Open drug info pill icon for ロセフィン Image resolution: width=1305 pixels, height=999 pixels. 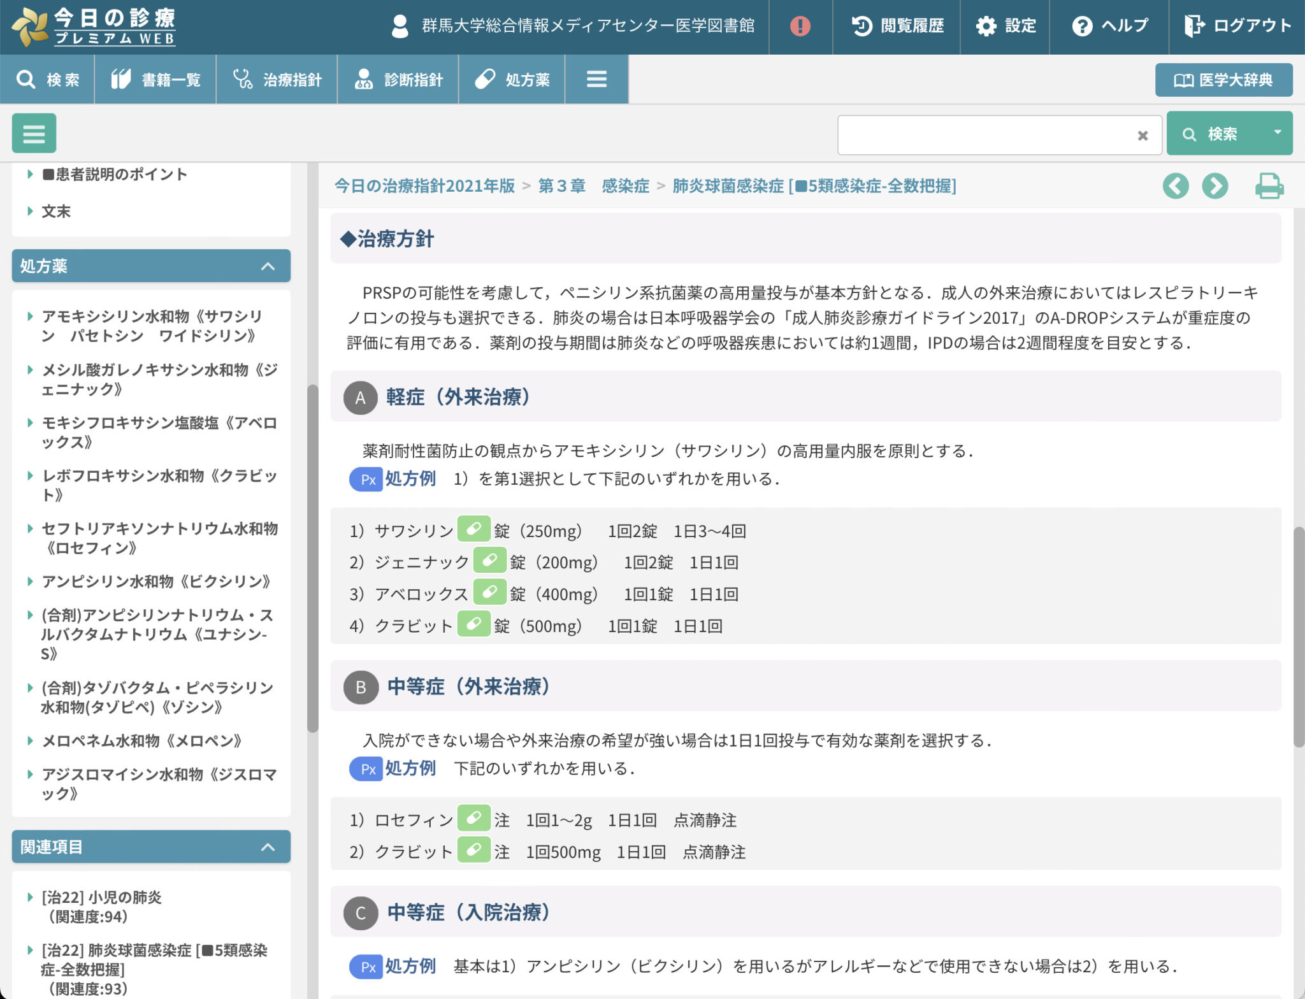coord(473,819)
